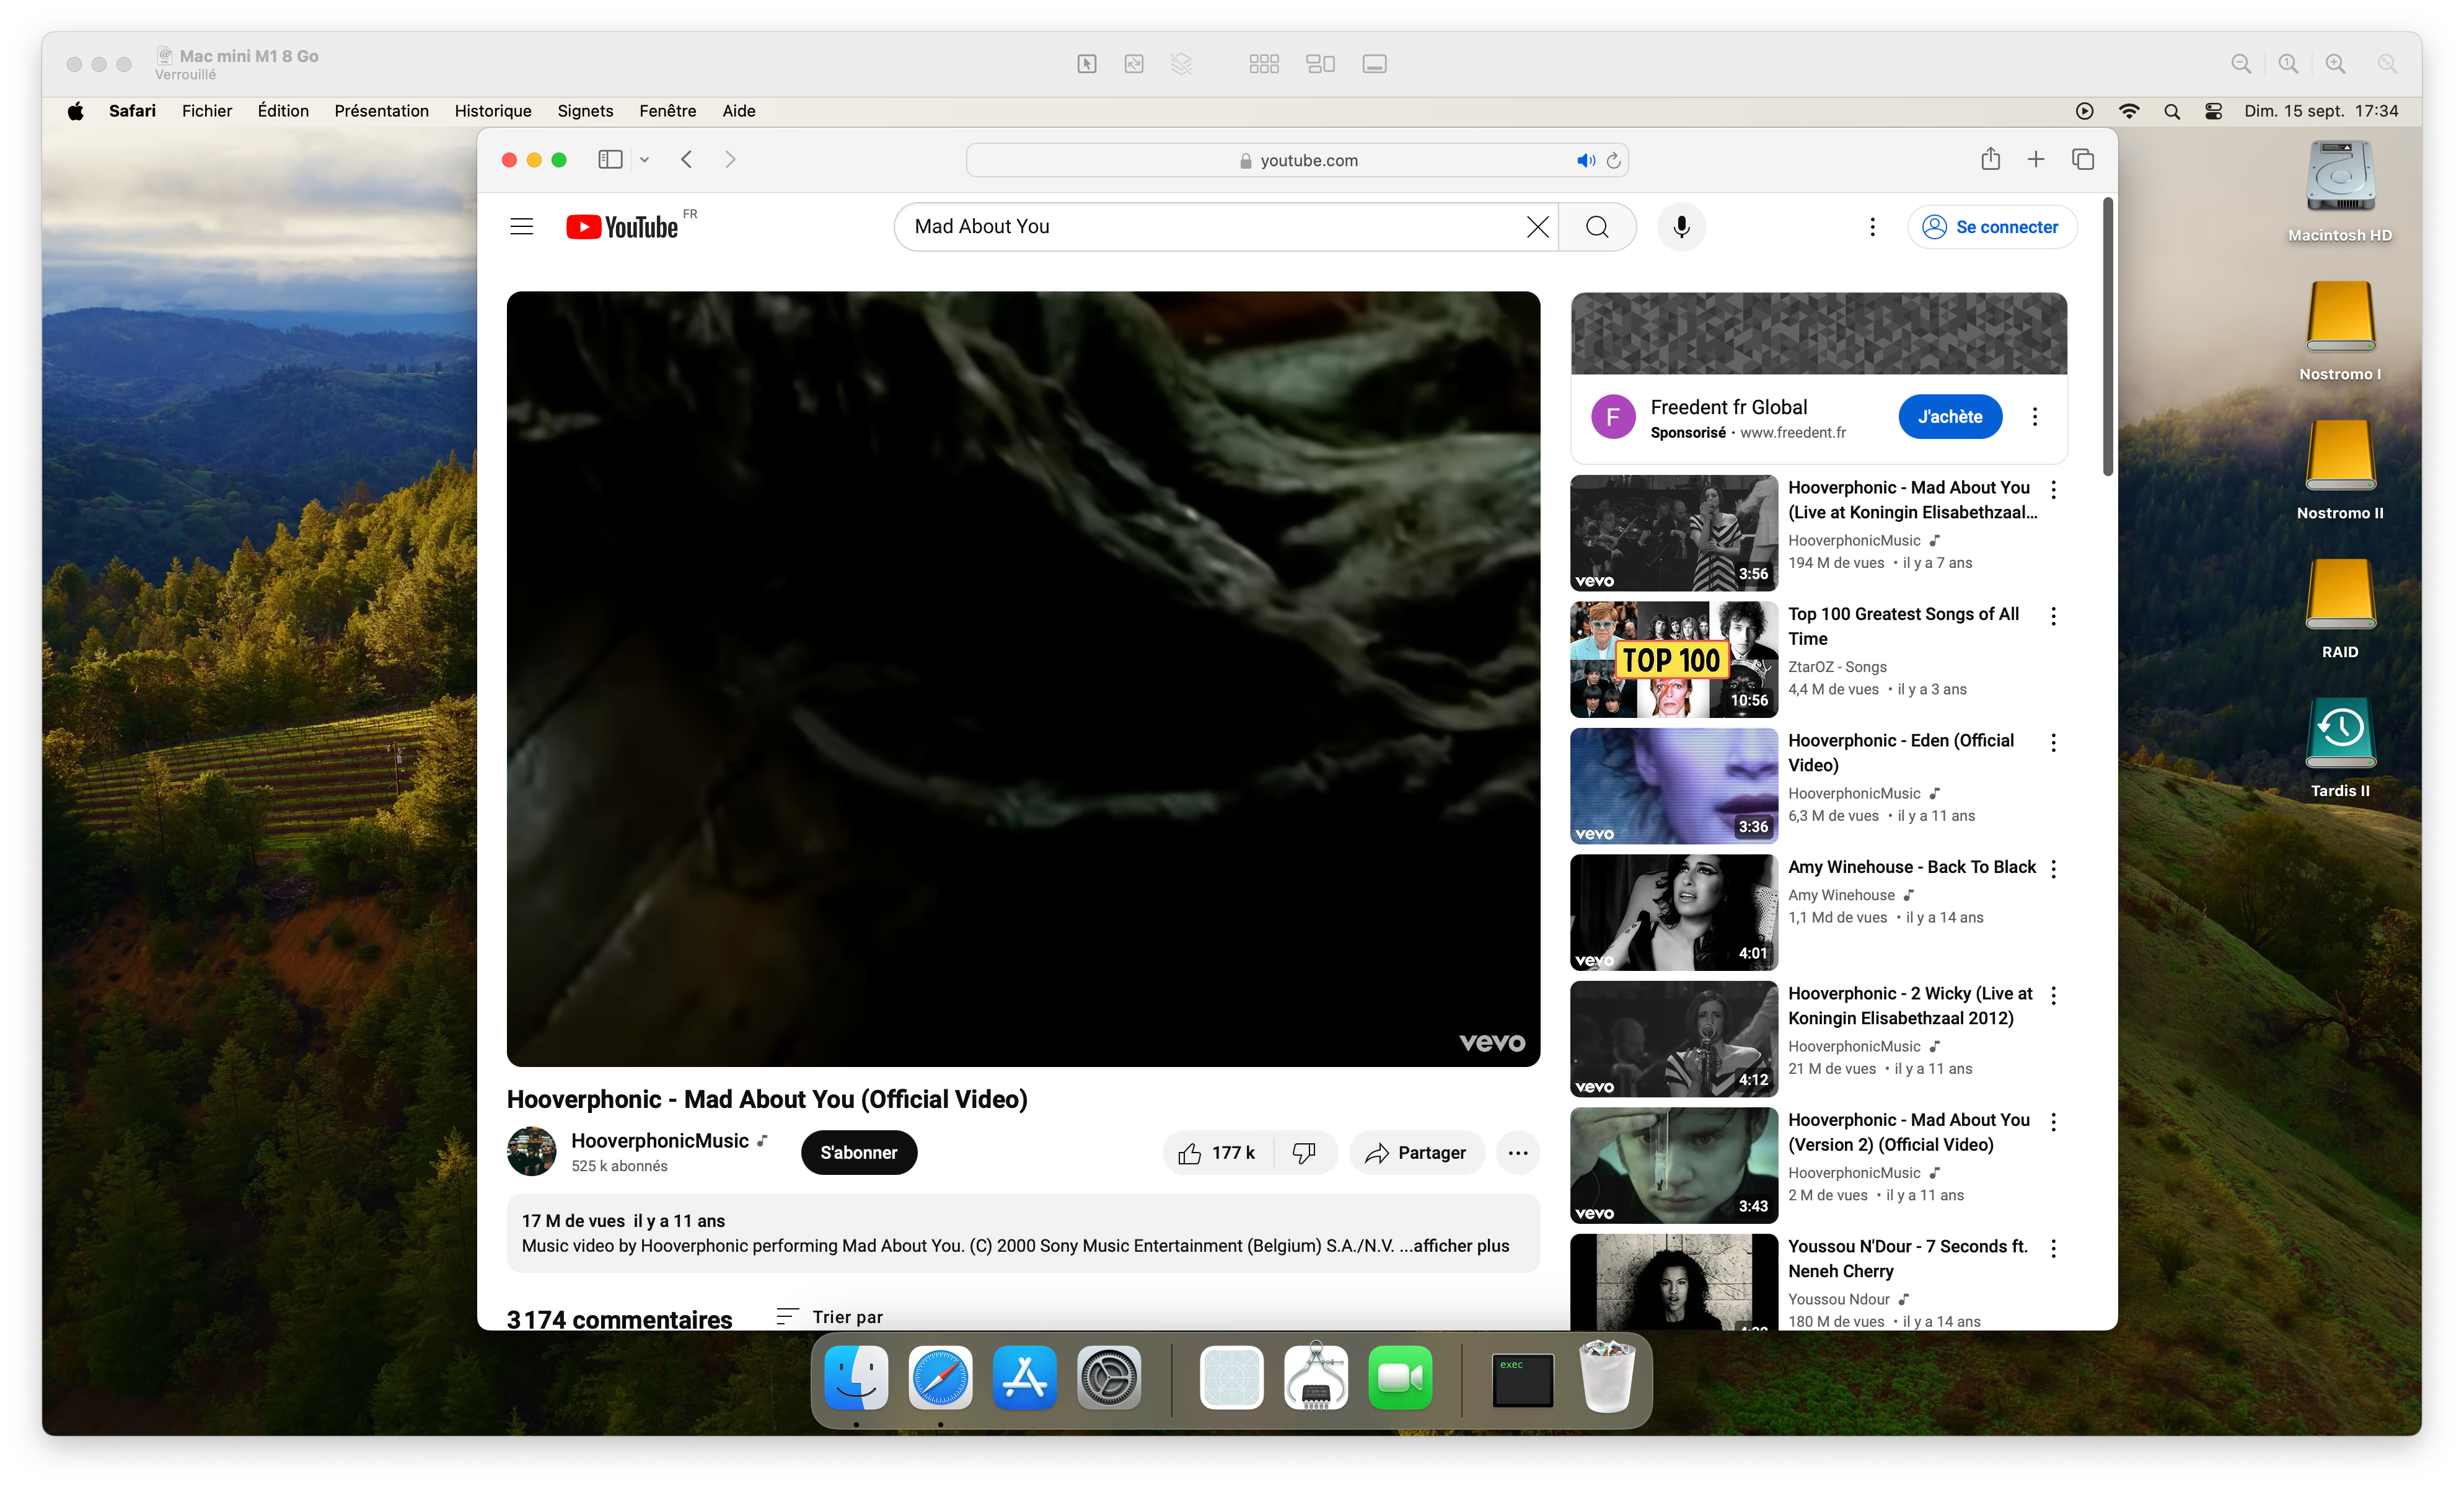Open options for Hooverphonic Eden video
The width and height of the screenshot is (2464, 1488).
point(2053,743)
